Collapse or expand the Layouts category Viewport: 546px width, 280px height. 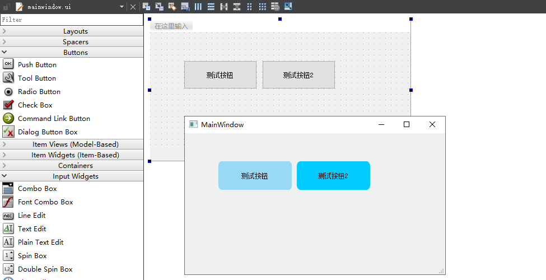(x=72, y=31)
